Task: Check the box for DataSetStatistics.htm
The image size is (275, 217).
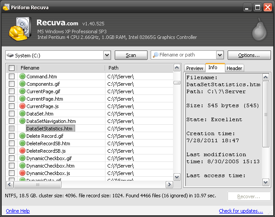Action: pyautogui.click(x=11, y=129)
